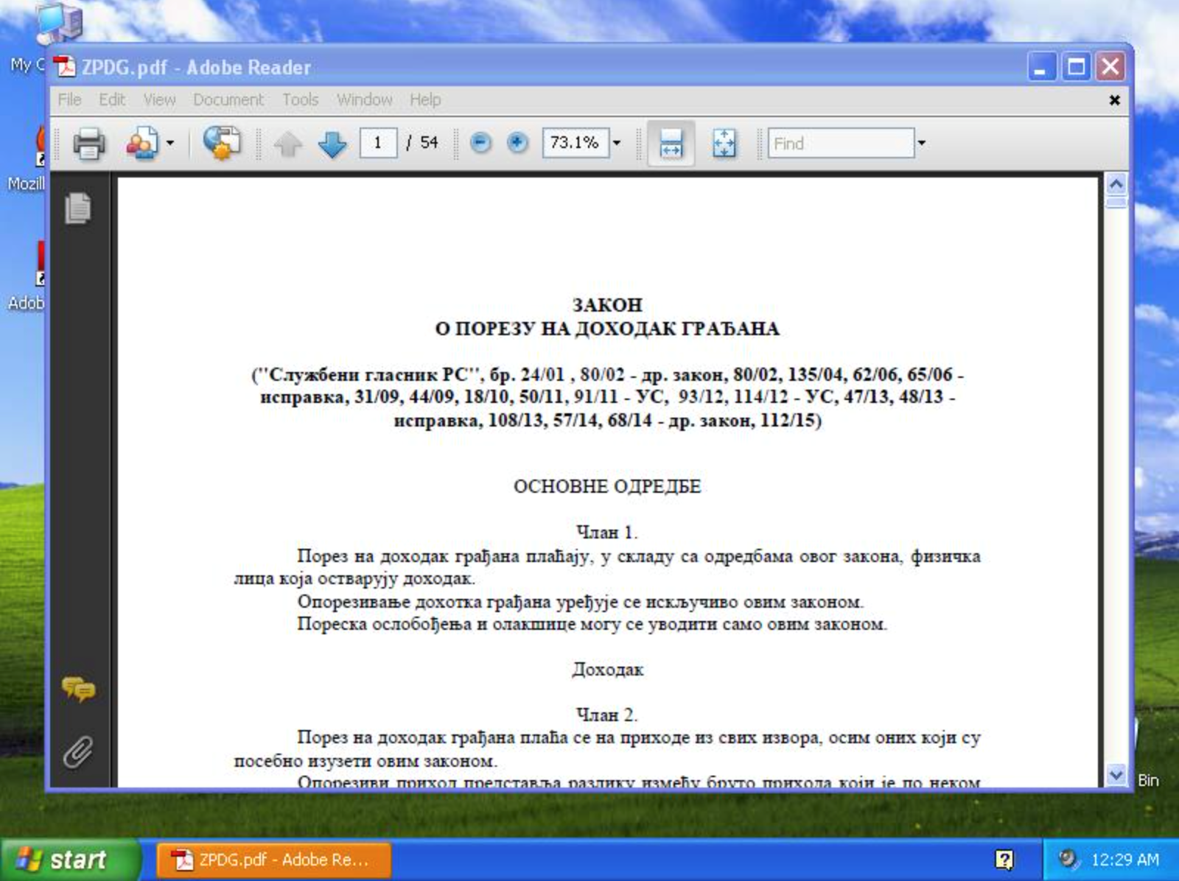
Task: Open the zoom percentage dropdown
Action: tap(617, 144)
